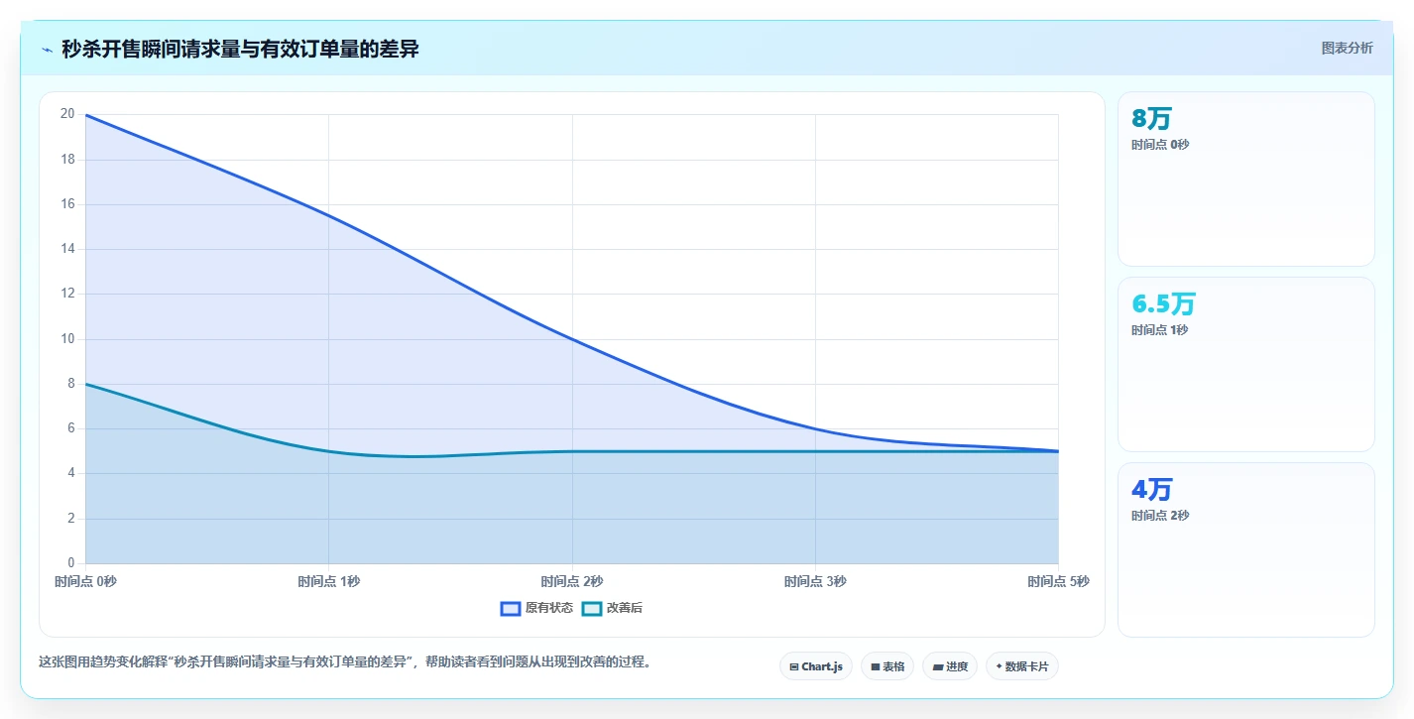Click the 进度 tag icon

(938, 666)
